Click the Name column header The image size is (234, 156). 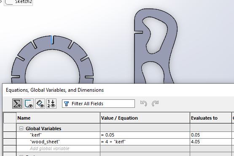tap(58, 118)
